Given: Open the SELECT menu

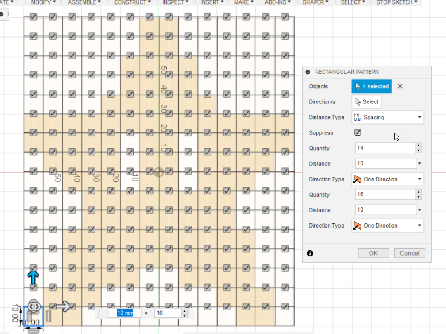Looking at the screenshot, I should [x=353, y=2].
